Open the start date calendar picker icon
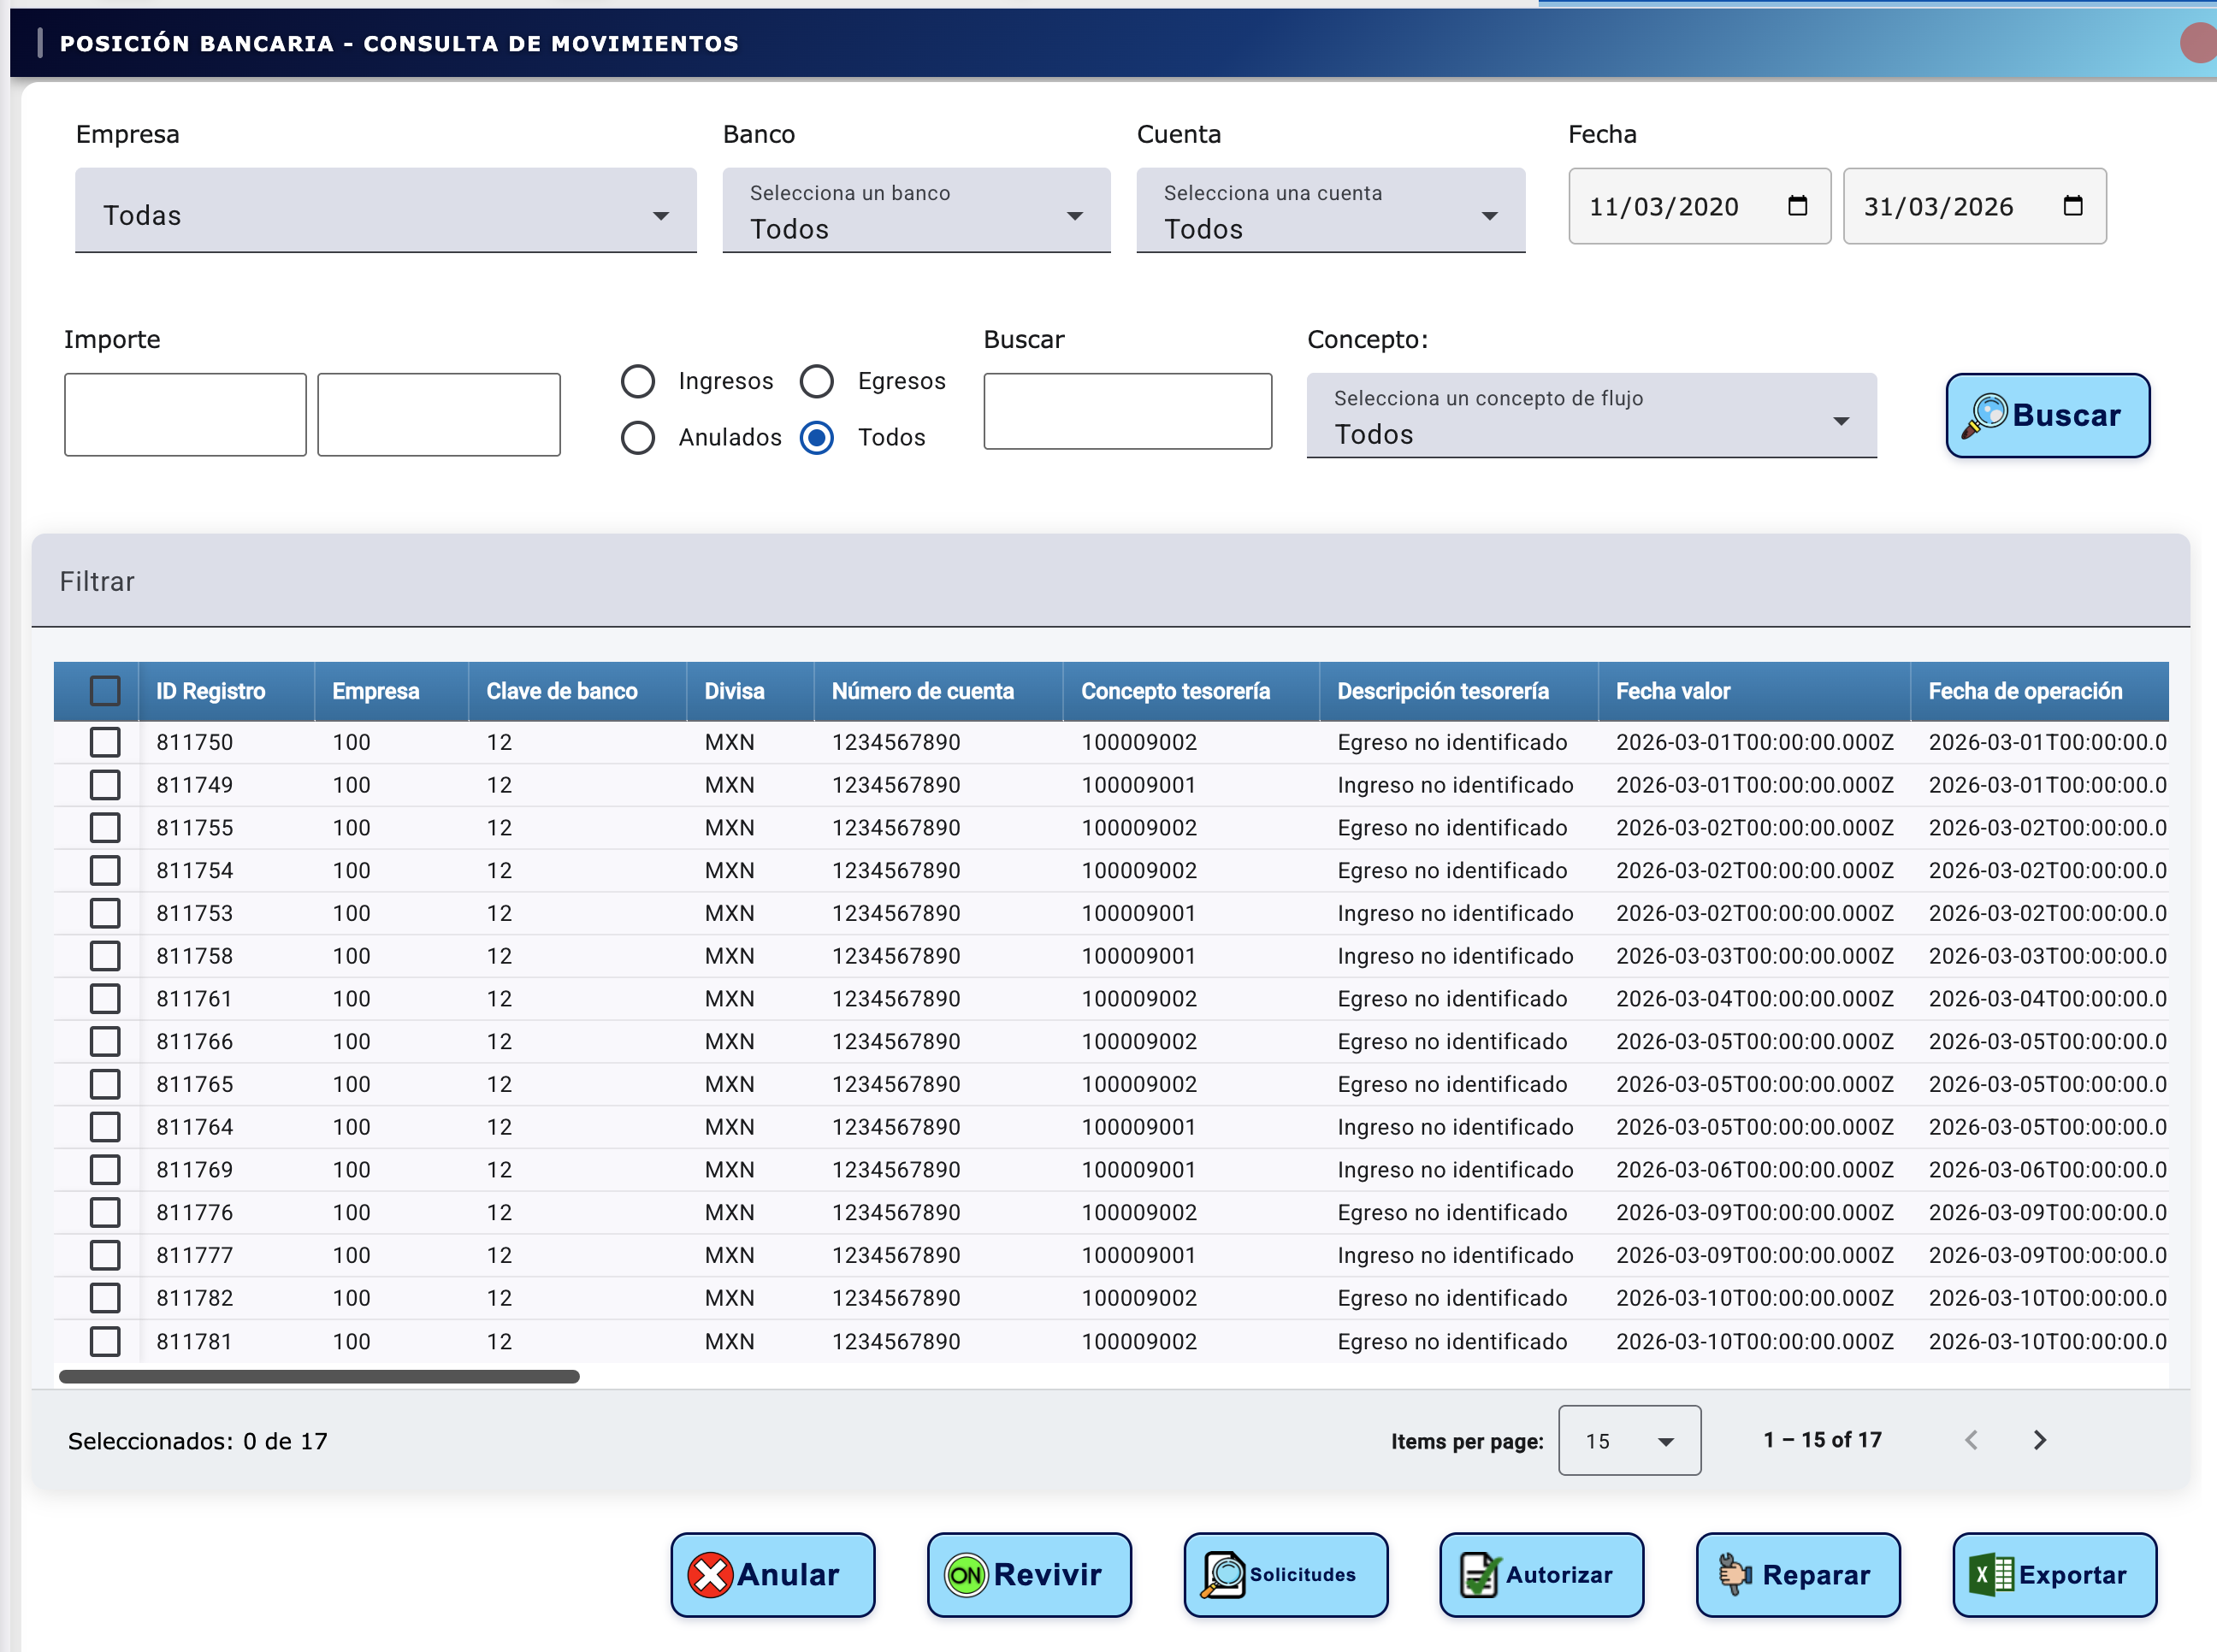This screenshot has height=1652, width=2217. click(x=1797, y=206)
